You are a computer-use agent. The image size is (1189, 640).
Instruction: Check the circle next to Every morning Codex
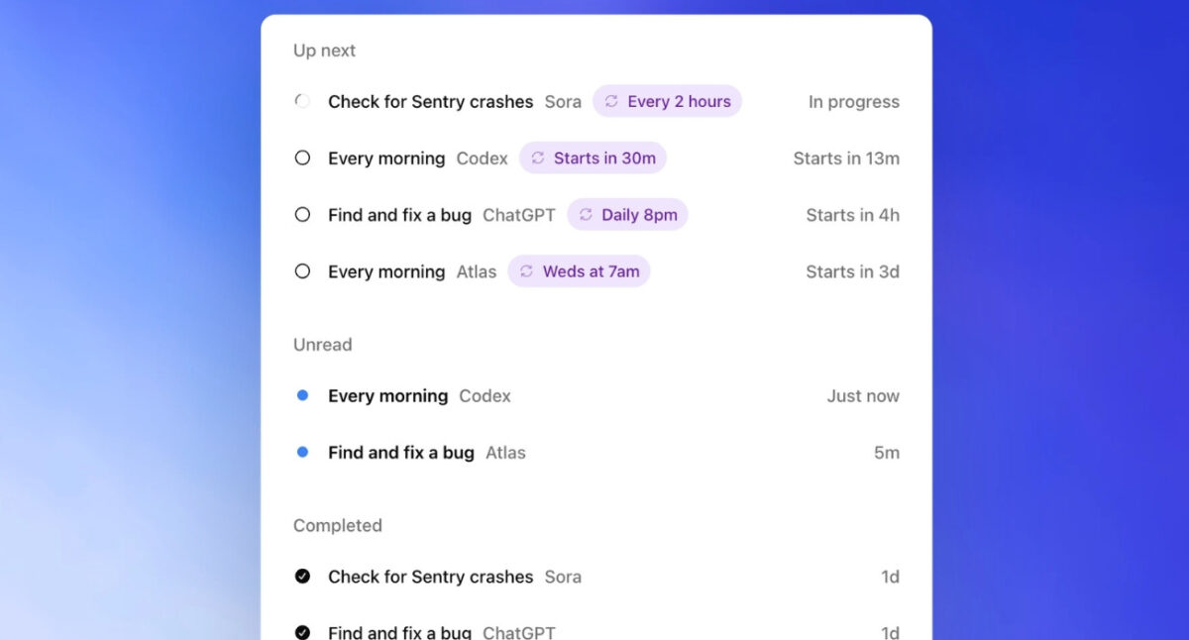(302, 158)
